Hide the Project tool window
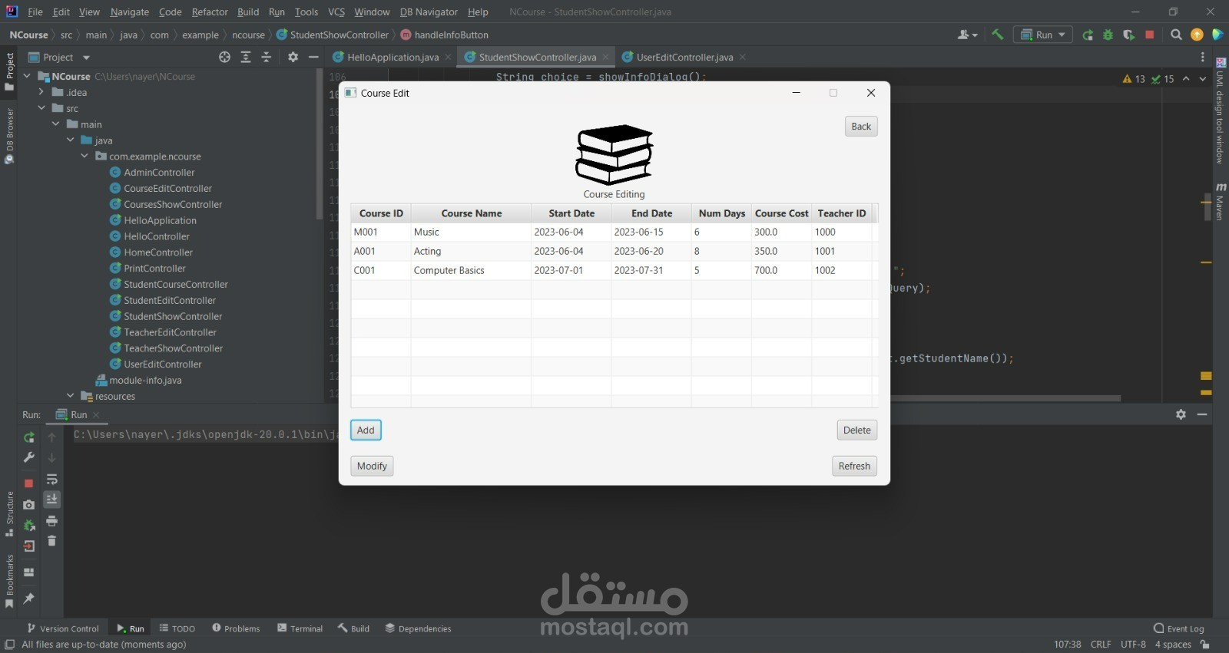1229x653 pixels. (313, 57)
